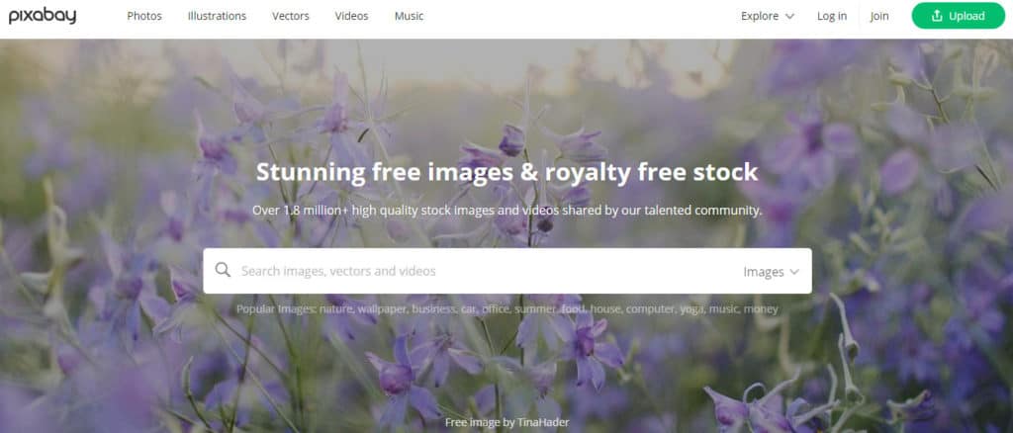Click the Log in link

point(832,16)
